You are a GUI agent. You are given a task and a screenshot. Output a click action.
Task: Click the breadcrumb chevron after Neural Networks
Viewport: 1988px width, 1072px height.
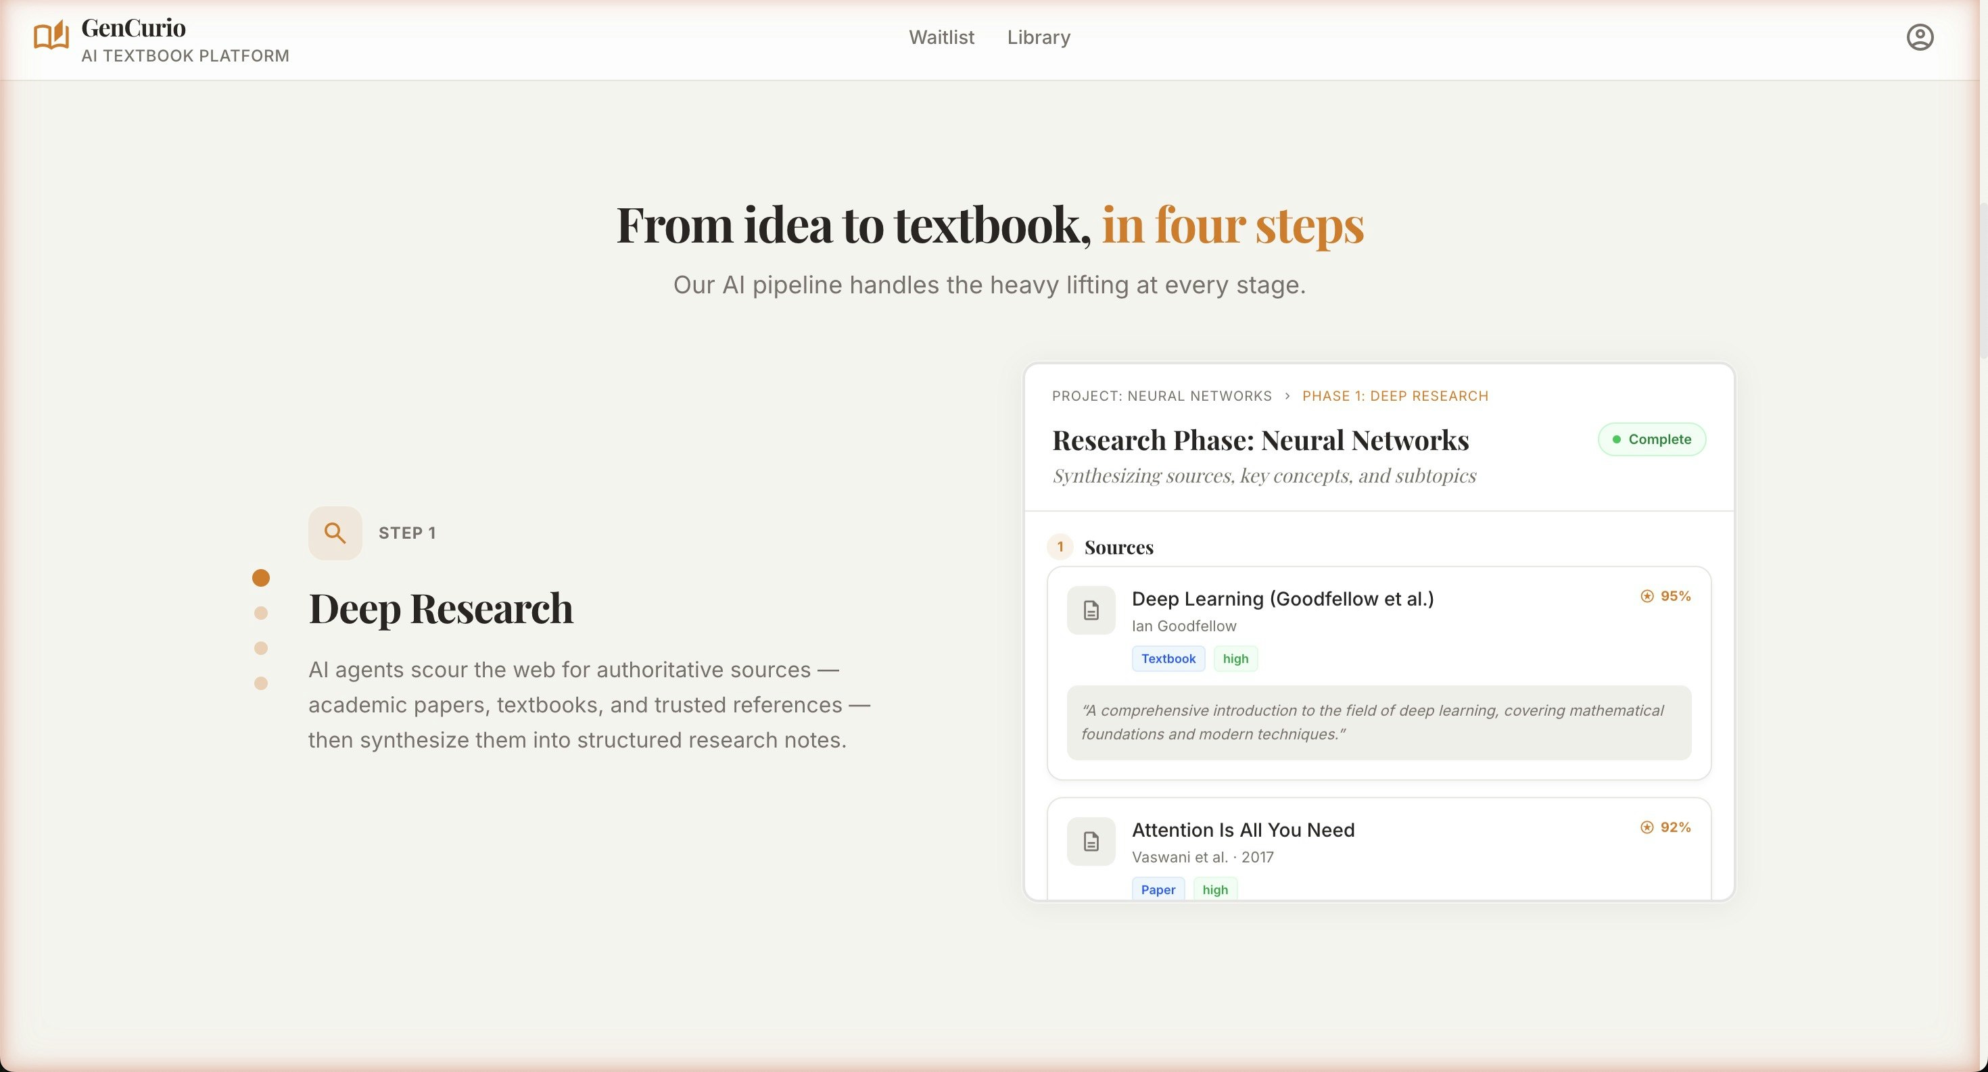1287,395
